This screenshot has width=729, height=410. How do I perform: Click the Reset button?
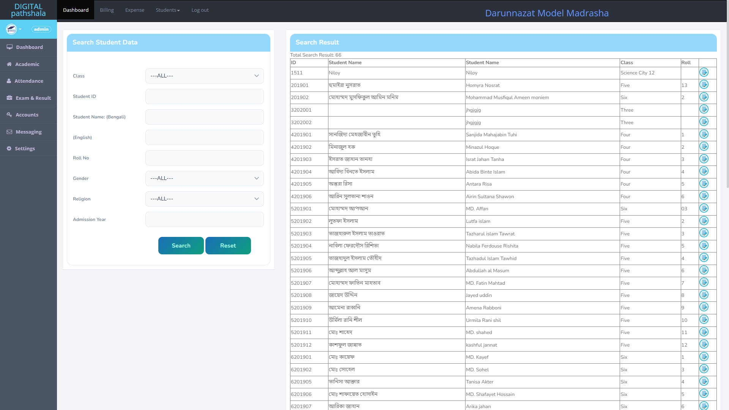[x=228, y=246]
